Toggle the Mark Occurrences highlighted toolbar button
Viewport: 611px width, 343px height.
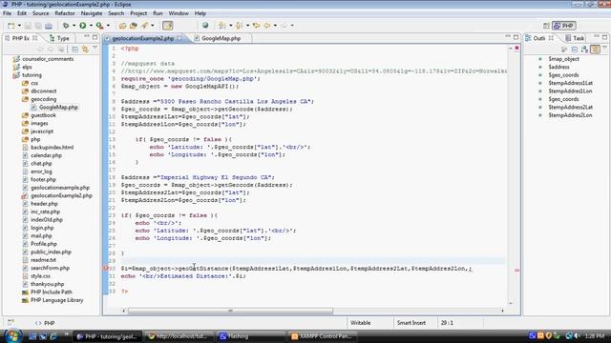[x=168, y=26]
